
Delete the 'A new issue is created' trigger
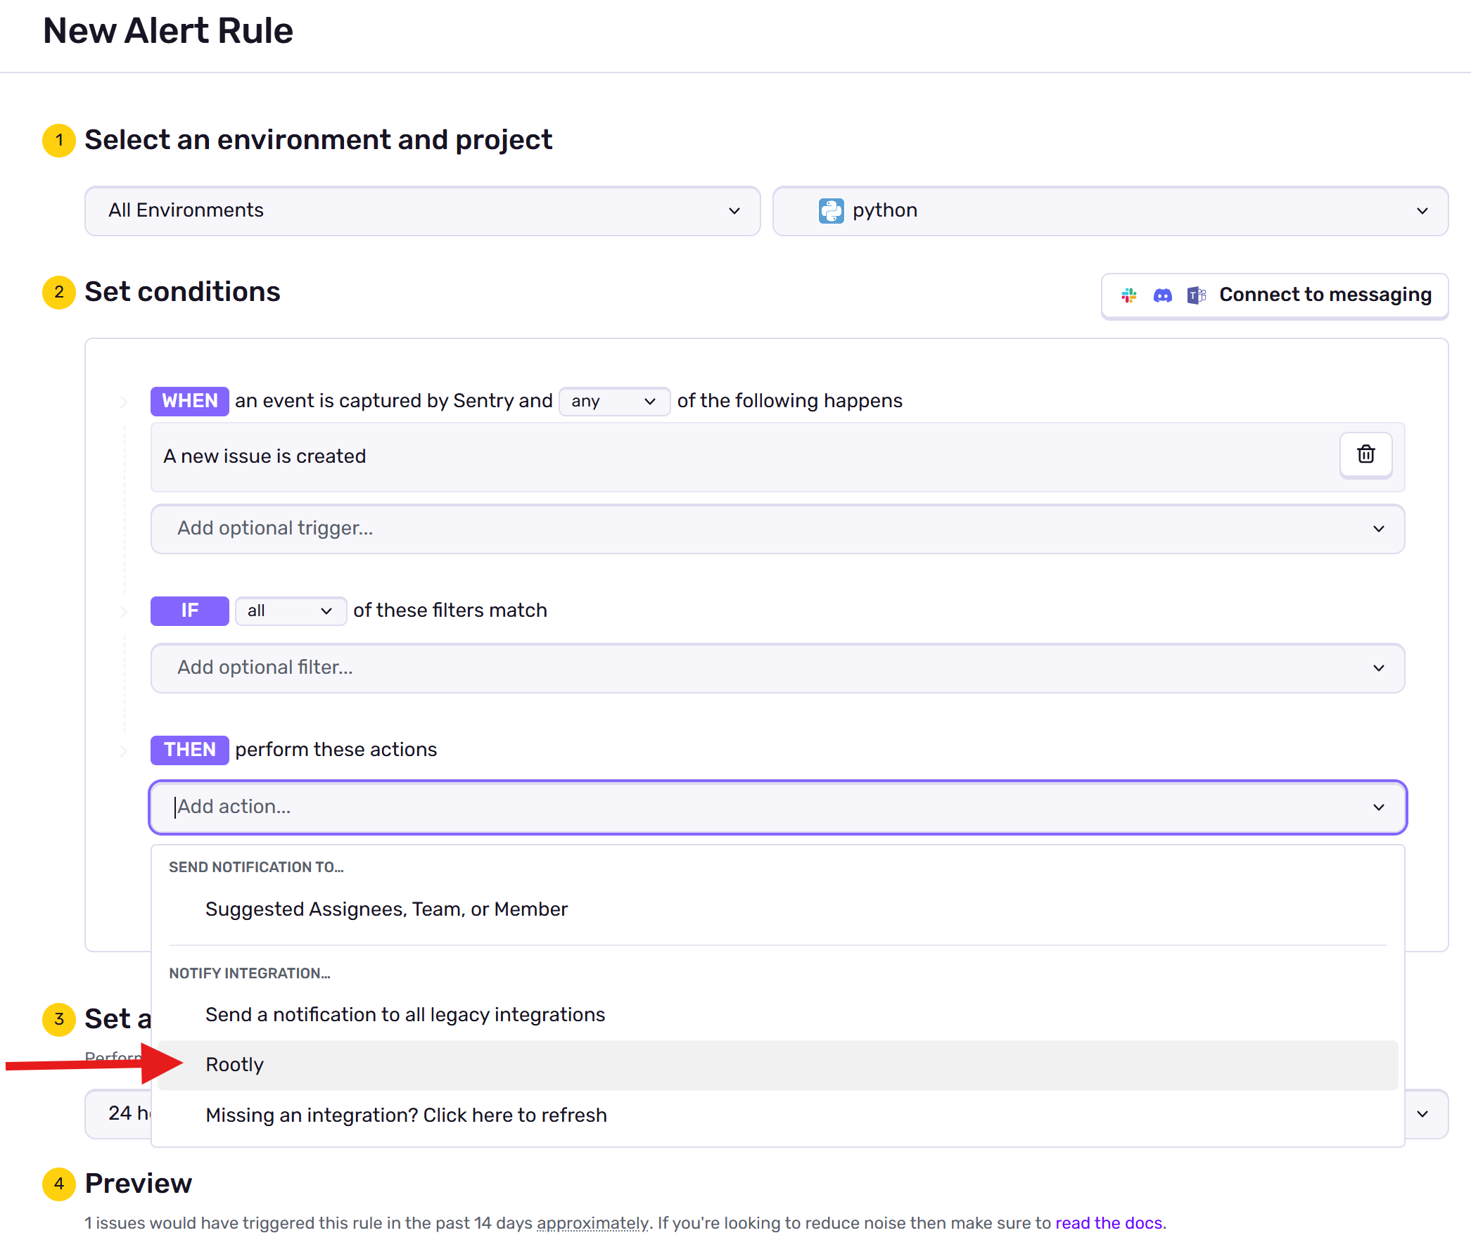coord(1365,454)
